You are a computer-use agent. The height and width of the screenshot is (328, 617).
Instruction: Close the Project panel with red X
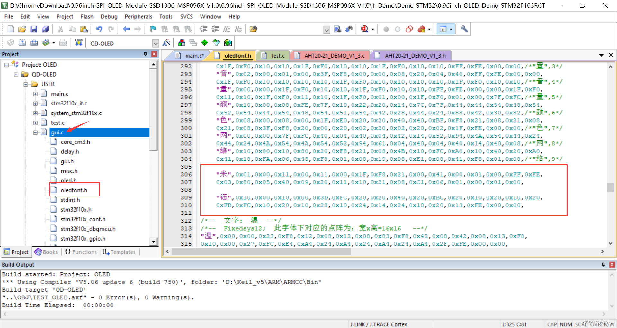point(154,54)
